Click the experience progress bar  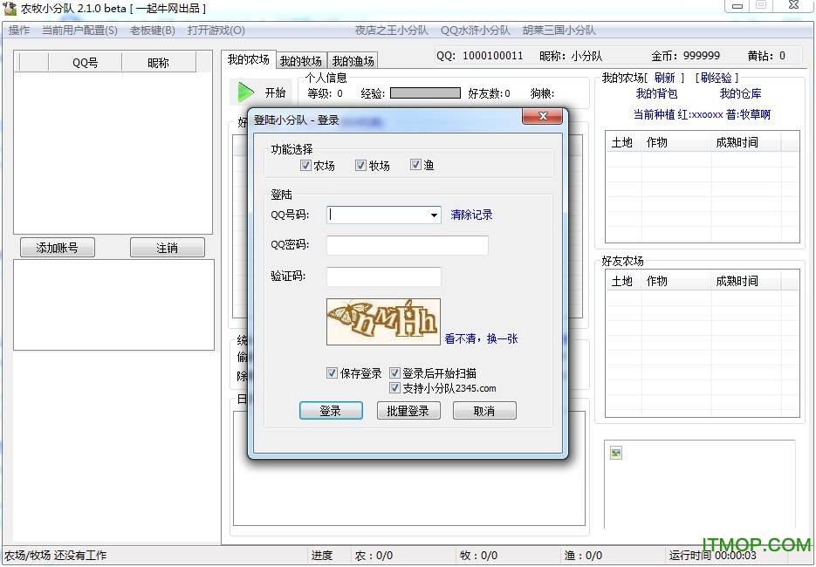coord(425,93)
